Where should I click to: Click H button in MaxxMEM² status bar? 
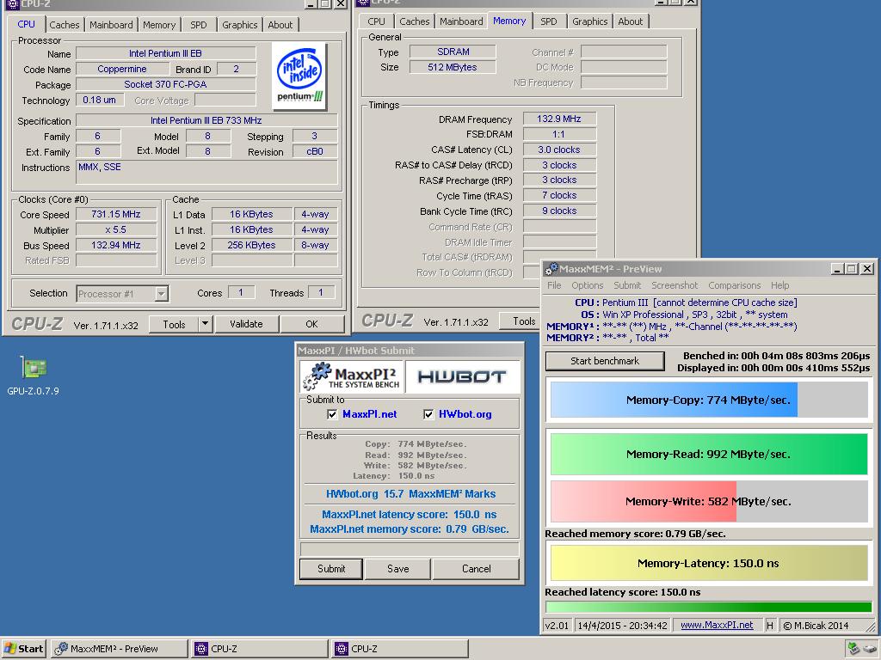click(x=770, y=626)
